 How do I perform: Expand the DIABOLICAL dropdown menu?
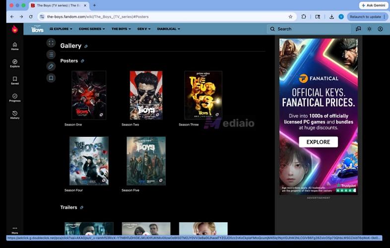pos(168,29)
